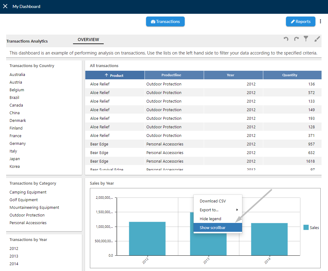Image resolution: width=328 pixels, height=271 pixels.
Task: Filter transactions by year 2013
Action: coord(14,256)
